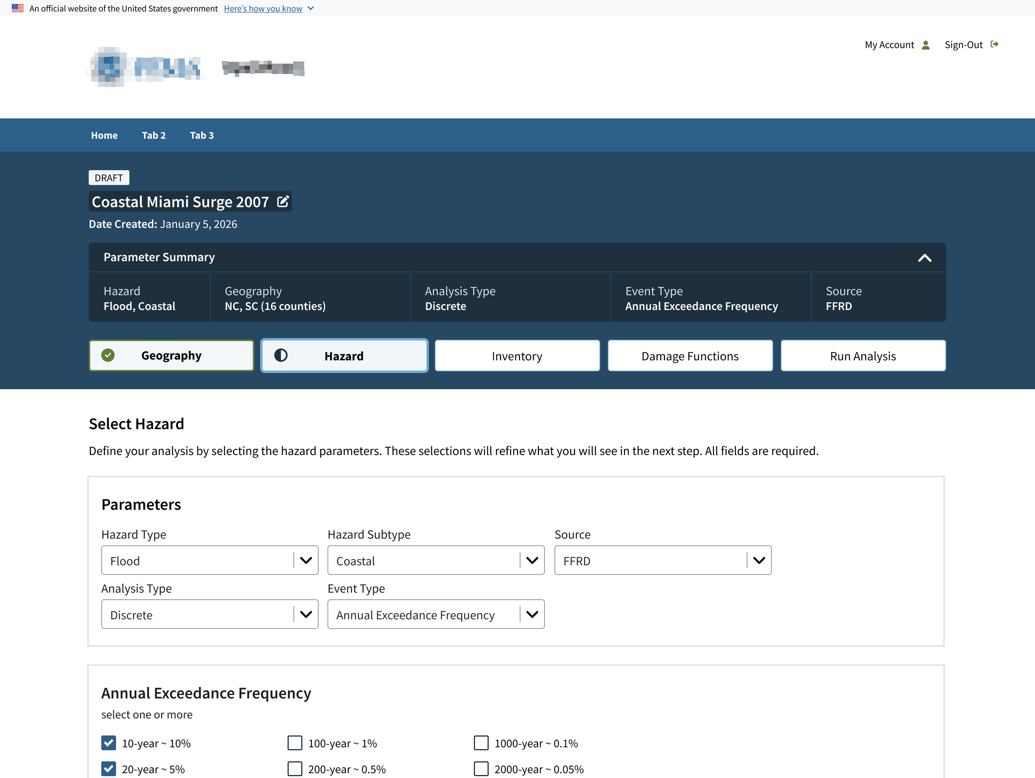
Task: Open the Hazard Subtype dropdown
Action: (x=436, y=560)
